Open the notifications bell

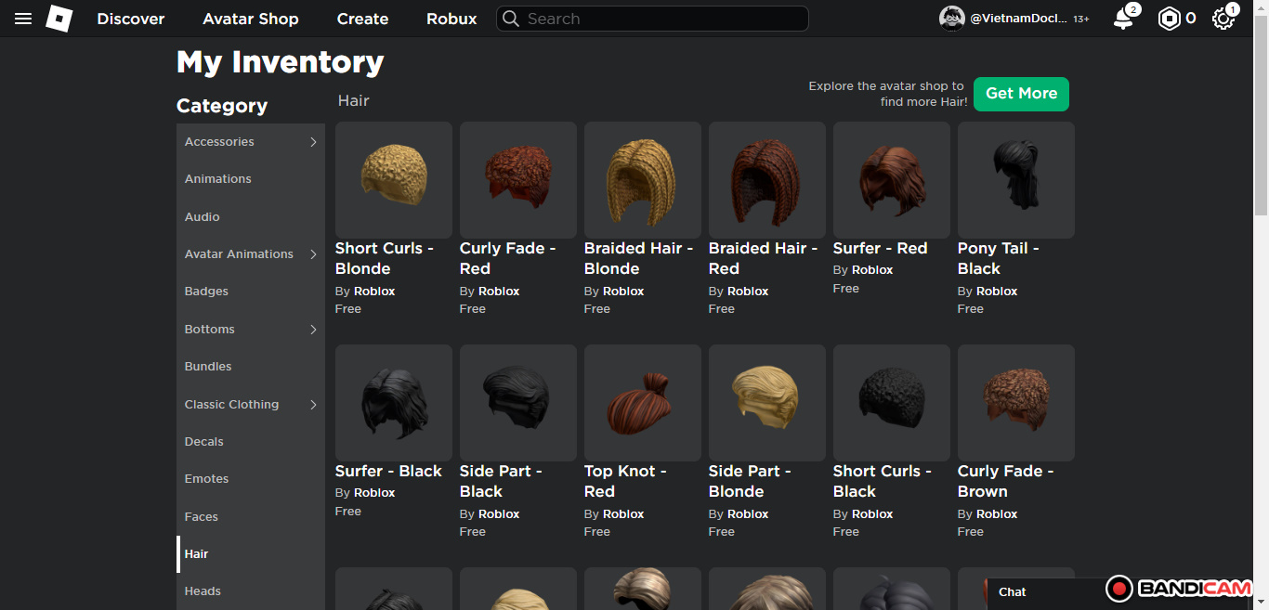point(1123,19)
